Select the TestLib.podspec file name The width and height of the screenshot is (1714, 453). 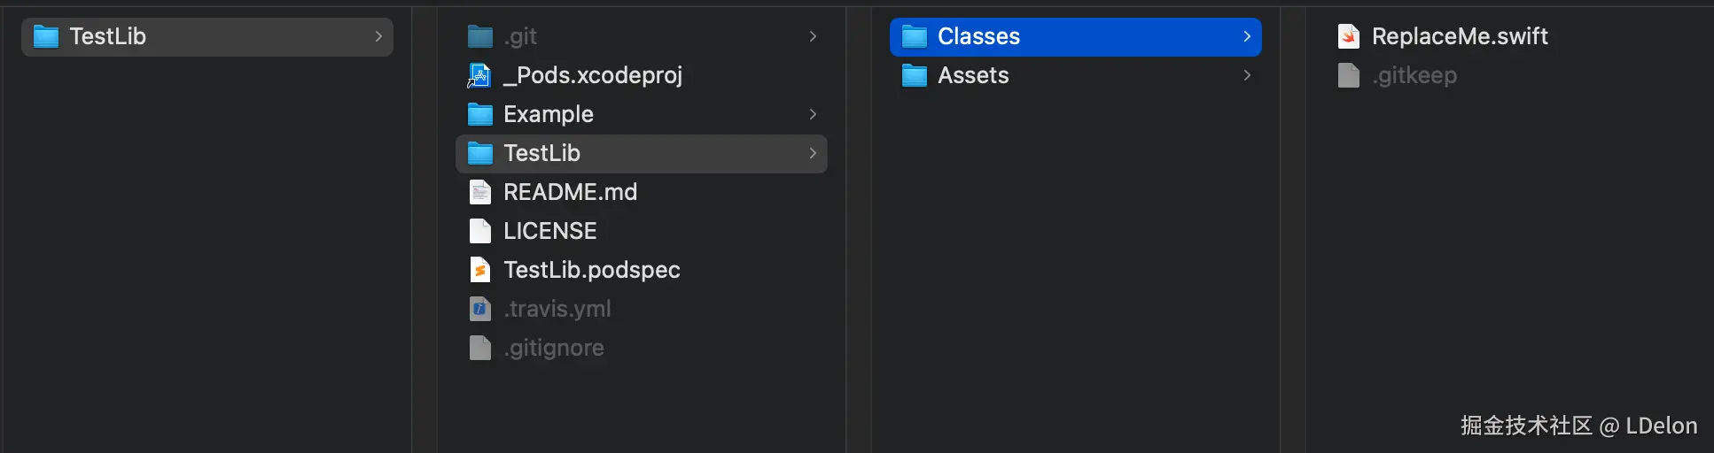(x=591, y=270)
